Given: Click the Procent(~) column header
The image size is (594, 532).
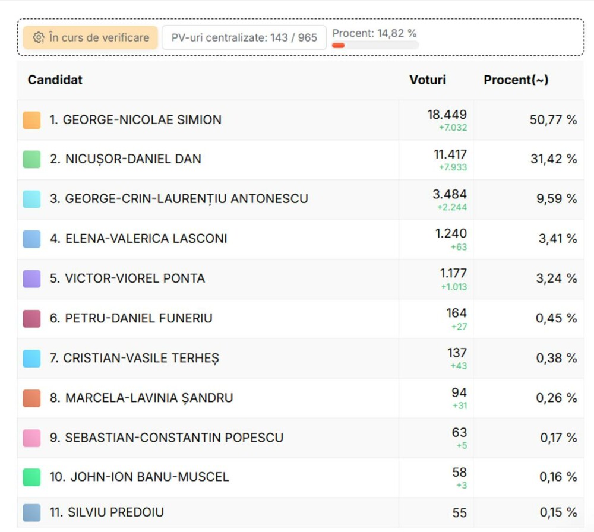Looking at the screenshot, I should (x=516, y=80).
